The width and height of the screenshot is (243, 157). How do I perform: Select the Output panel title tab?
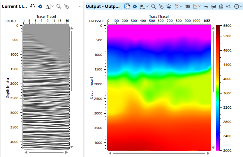click(103, 6)
